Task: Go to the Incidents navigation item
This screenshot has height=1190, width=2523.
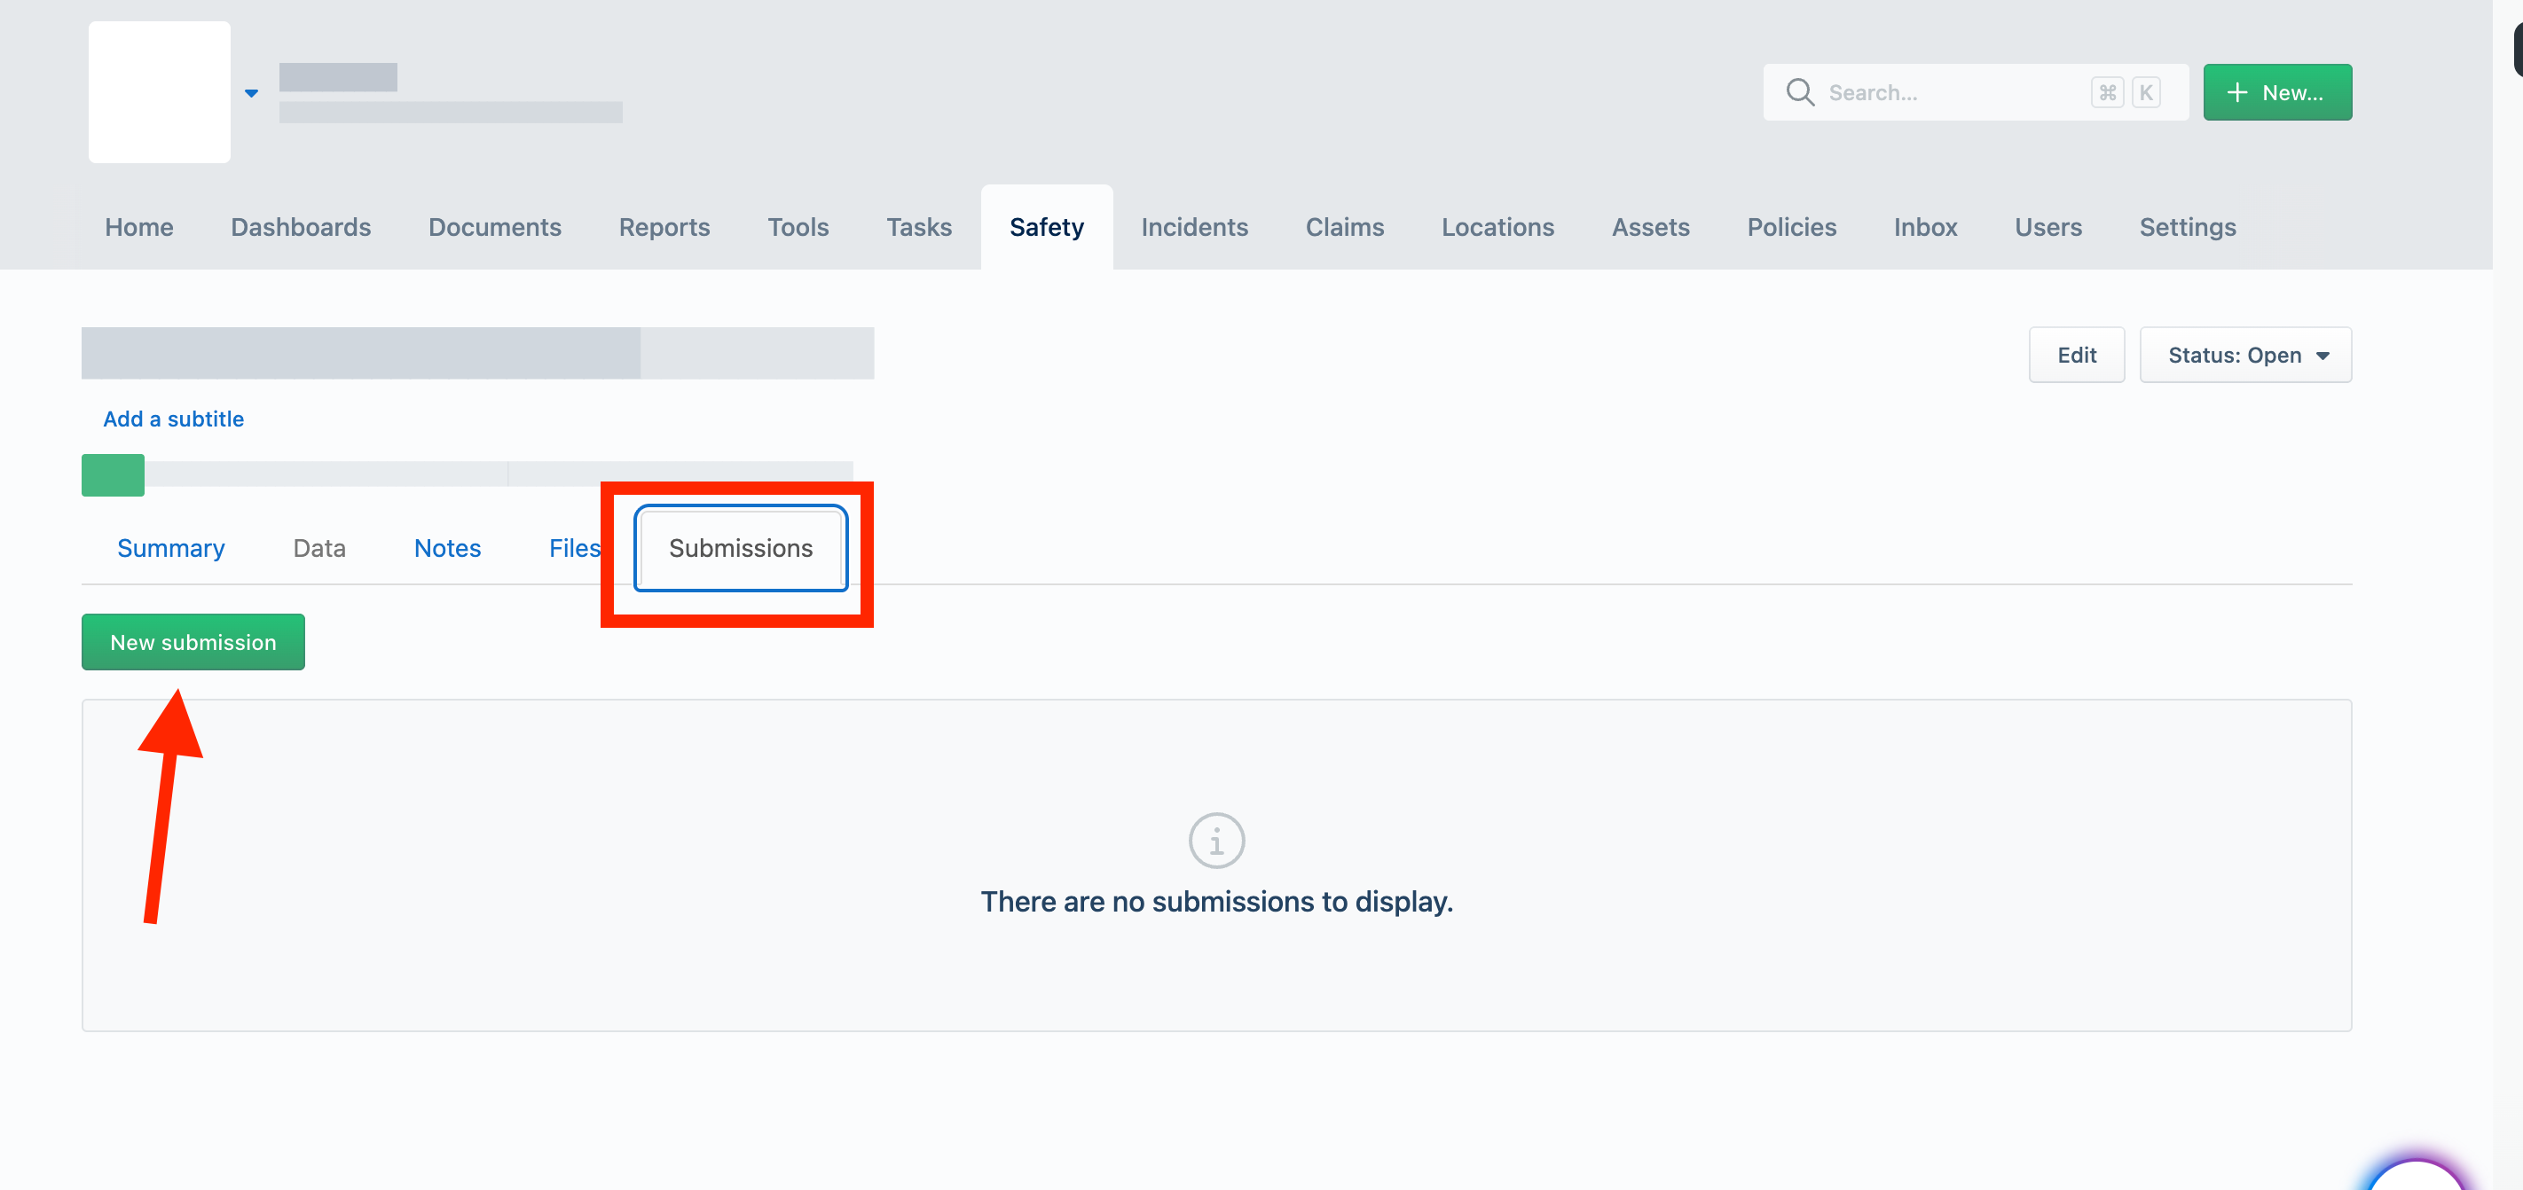Action: (1194, 227)
